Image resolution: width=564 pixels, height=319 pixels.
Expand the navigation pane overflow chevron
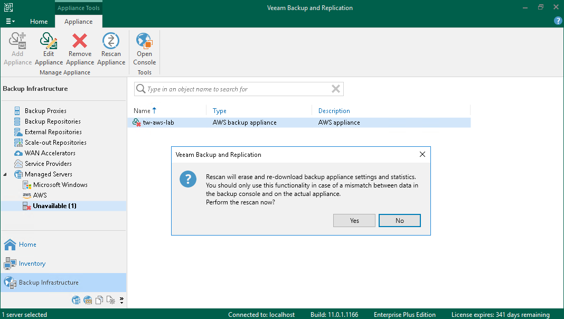tap(122, 301)
